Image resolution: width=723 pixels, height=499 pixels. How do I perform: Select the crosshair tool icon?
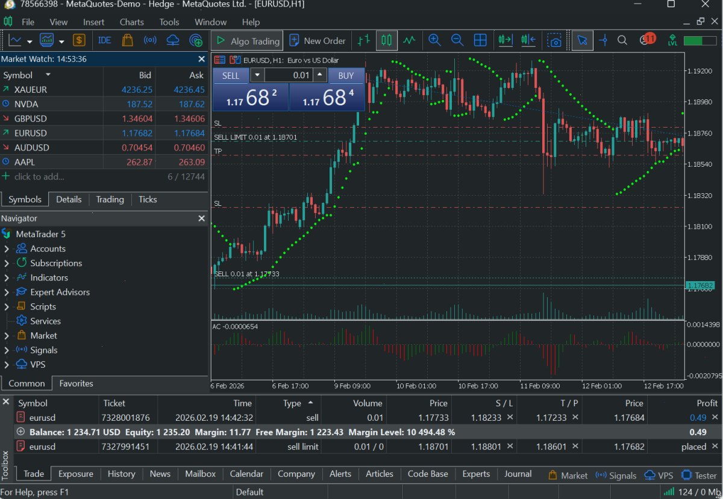tap(603, 40)
